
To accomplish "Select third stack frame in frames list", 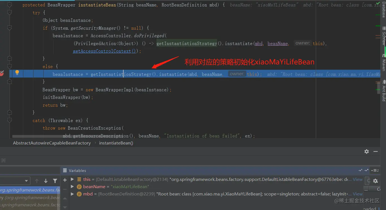I will (x=30, y=205).
